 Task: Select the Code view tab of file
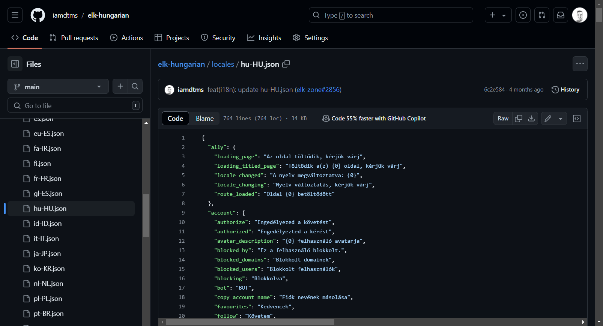click(175, 119)
